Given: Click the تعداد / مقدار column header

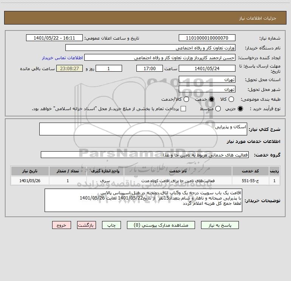Looking at the screenshot, I should 68,171.
